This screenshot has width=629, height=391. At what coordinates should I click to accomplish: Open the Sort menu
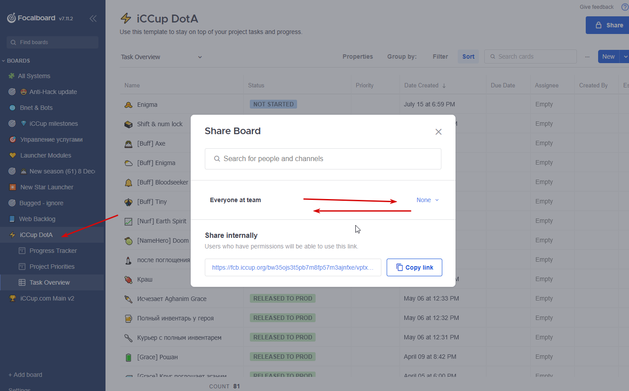click(468, 56)
